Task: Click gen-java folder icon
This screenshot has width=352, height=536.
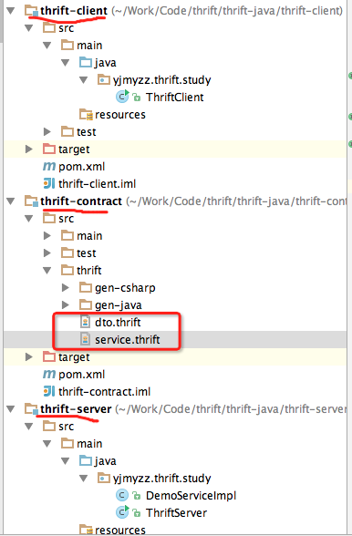Action: point(86,304)
